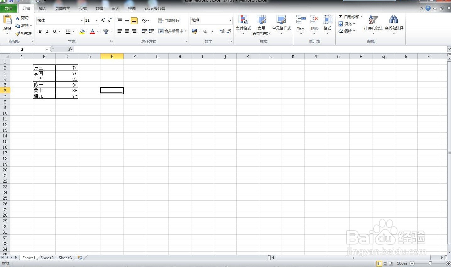Decrease the indent

144,31
